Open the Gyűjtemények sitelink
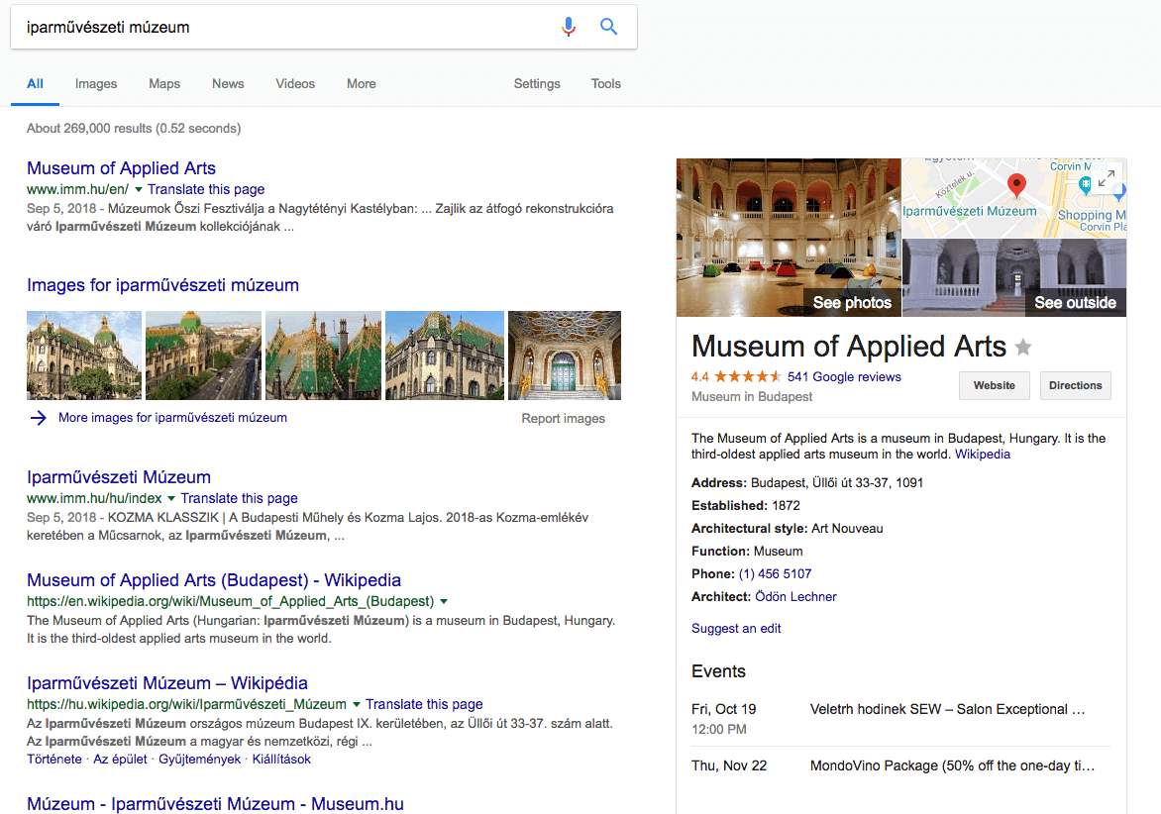Viewport: 1161px width, 814px height. 200,760
